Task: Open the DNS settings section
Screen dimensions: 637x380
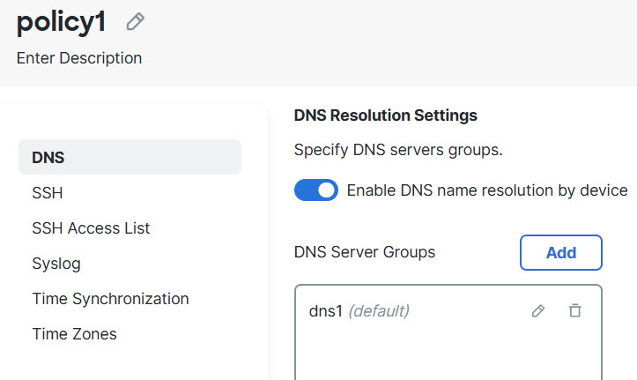Action: point(130,158)
